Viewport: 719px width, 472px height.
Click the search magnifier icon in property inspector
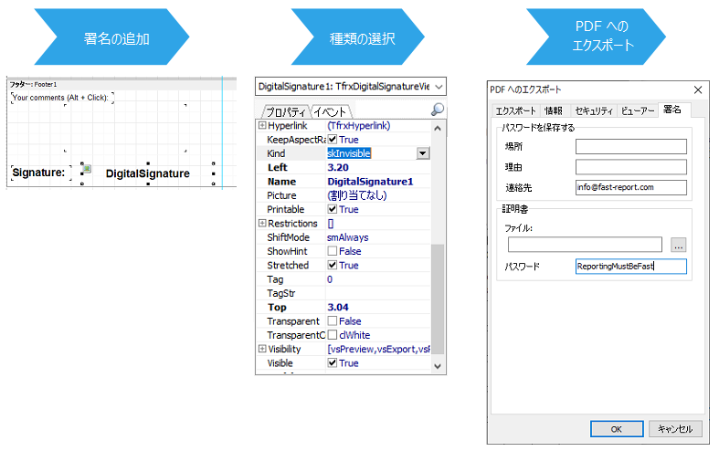click(438, 110)
